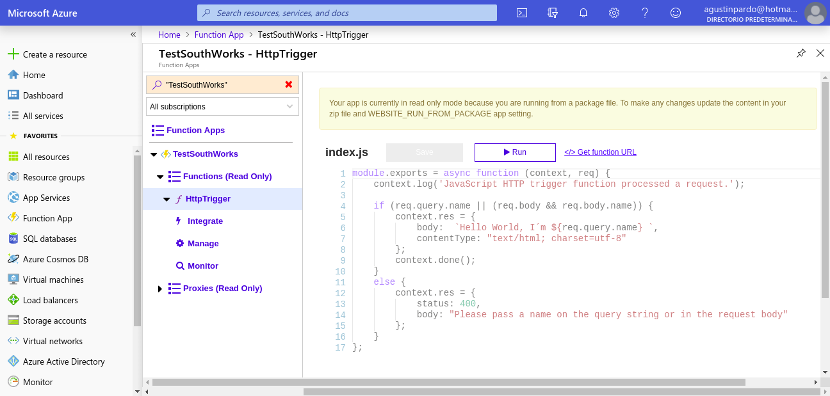The height and width of the screenshot is (396, 830).
Task: Open the help question mark menu
Action: (x=644, y=13)
